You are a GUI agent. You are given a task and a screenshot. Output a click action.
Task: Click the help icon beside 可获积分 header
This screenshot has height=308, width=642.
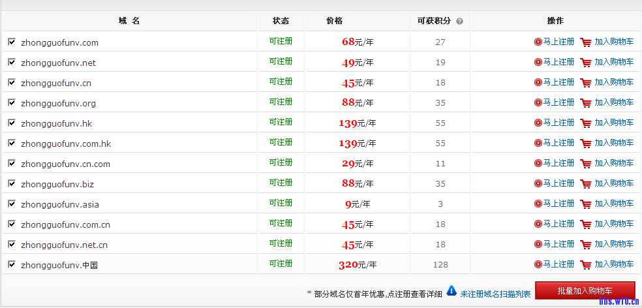pos(459,22)
